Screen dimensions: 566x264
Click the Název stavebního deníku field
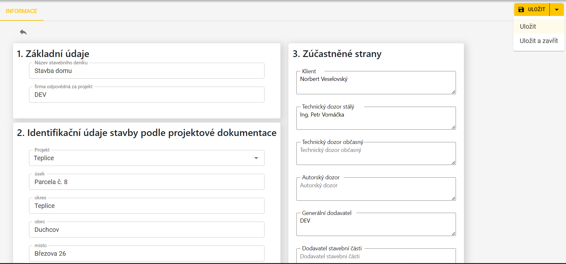146,71
